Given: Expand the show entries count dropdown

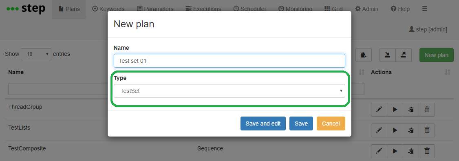Looking at the screenshot, I should coord(36,54).
